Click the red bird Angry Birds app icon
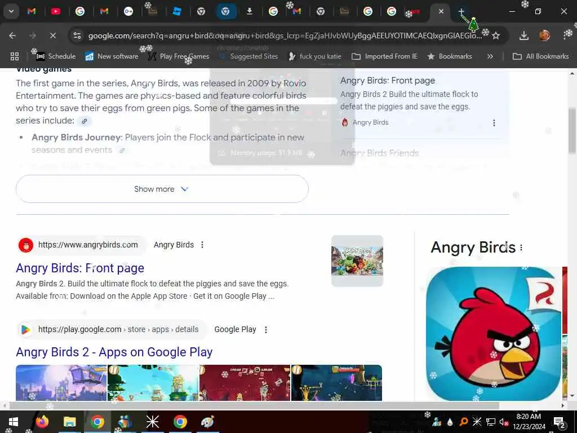Viewport: 577px width, 433px height. [x=494, y=334]
